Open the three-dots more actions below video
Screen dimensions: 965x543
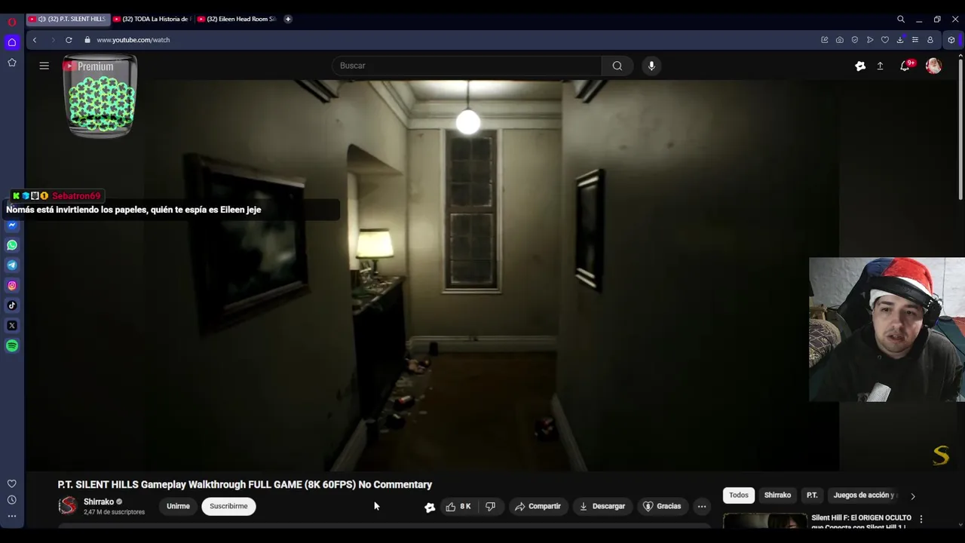pyautogui.click(x=702, y=506)
